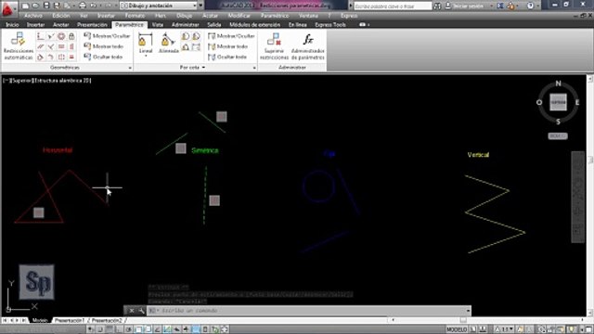
Task: Select the Convert dimension to constraint icon
Action: pyautogui.click(x=196, y=47)
